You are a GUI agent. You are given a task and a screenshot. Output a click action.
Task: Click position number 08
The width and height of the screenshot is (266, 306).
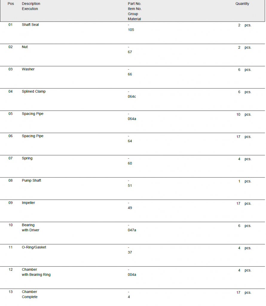point(10,180)
